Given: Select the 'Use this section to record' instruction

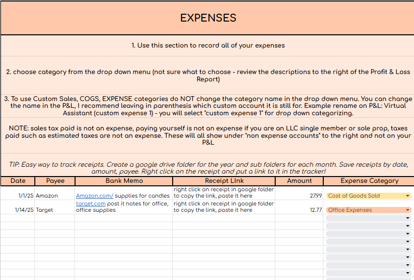Looking at the screenshot, I should [x=208, y=46].
